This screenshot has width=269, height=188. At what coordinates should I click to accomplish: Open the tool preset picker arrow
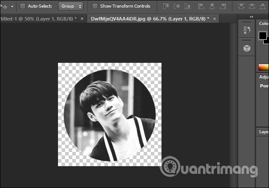12,7
